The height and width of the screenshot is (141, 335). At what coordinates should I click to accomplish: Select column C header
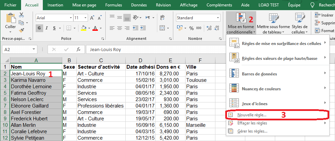[101, 61]
